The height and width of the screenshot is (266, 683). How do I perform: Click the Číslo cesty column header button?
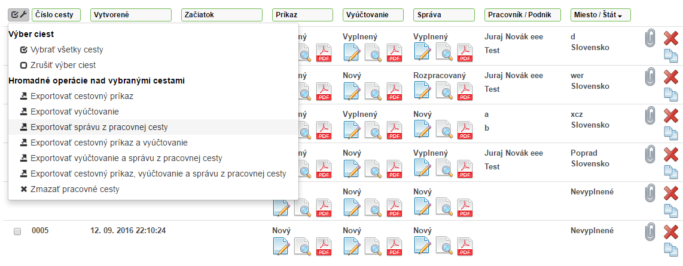(x=56, y=15)
